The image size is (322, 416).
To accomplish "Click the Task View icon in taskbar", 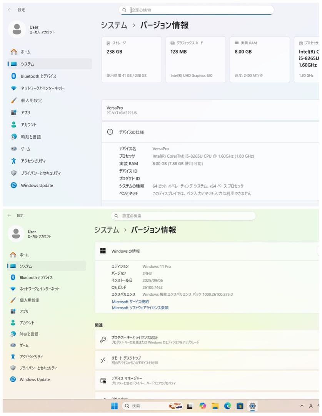I will pos(190,406).
